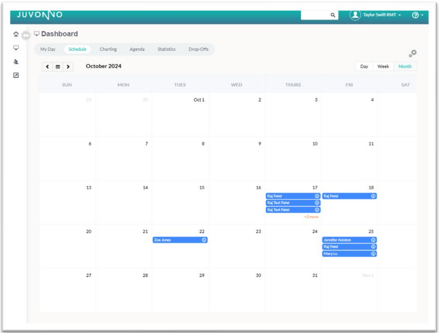Image resolution: width=439 pixels, height=333 pixels.
Task: Open the Statistics tab
Action: coord(166,49)
